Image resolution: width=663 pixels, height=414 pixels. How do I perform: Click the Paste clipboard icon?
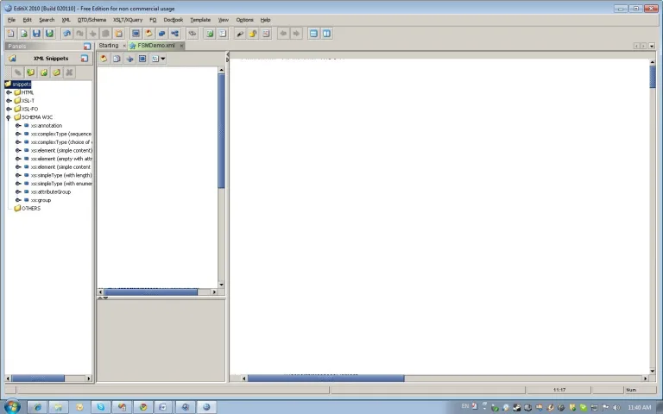[x=119, y=34]
